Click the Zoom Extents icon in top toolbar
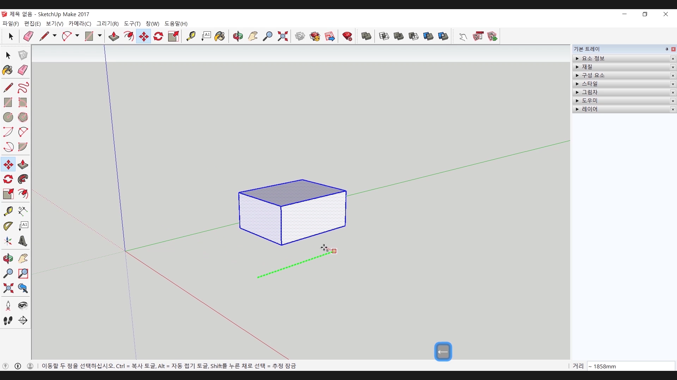The width and height of the screenshot is (677, 380). [x=283, y=36]
